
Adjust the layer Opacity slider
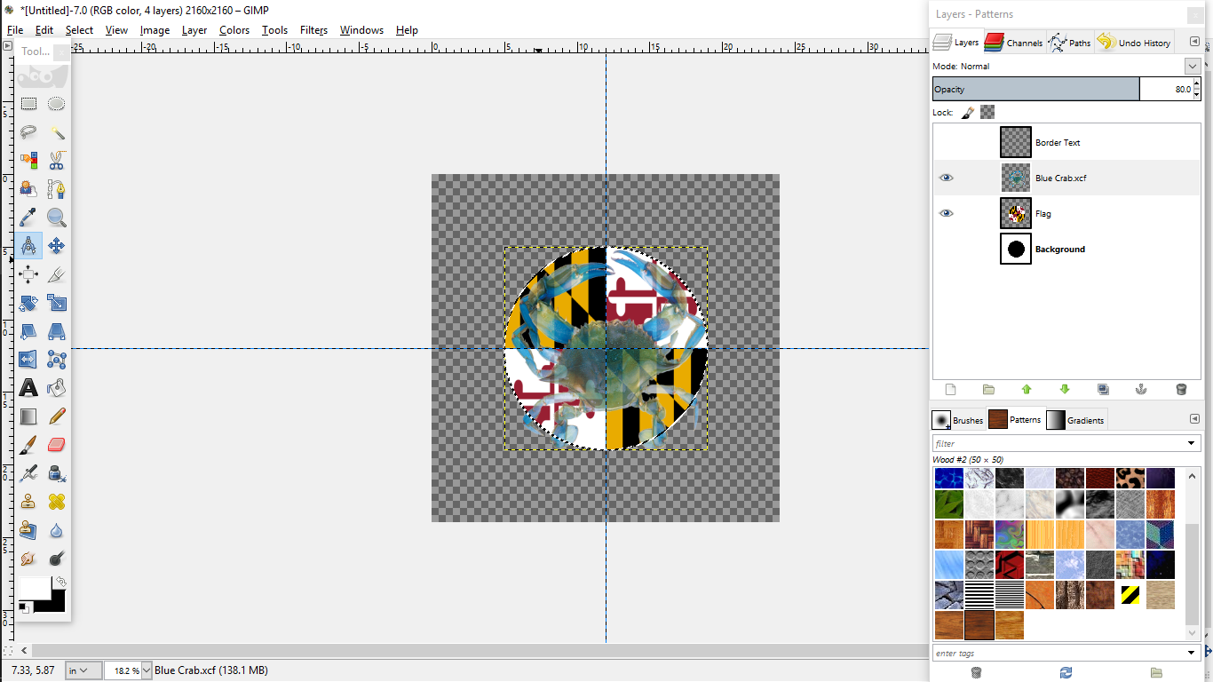click(x=1035, y=89)
